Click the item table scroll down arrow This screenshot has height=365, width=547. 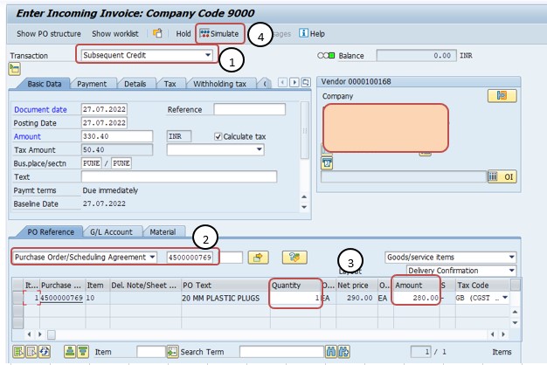[x=516, y=323]
